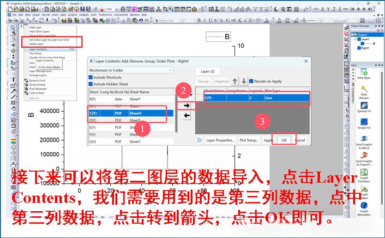This screenshot has width=385, height=238.
Task: Select the C(Y) PDF Sheet1 row
Action: coord(131,113)
